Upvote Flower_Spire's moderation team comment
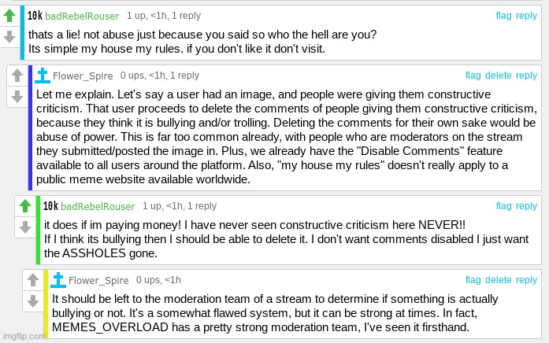Screen dimensions: 549x343 (x=33, y=280)
